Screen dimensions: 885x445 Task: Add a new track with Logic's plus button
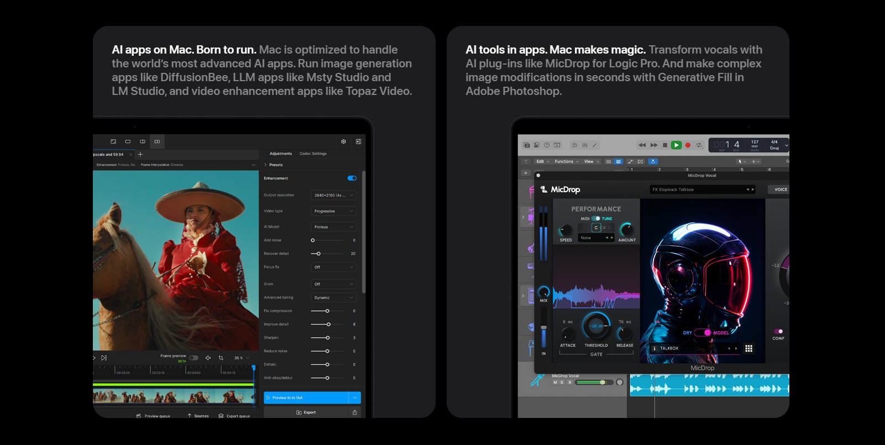526,173
